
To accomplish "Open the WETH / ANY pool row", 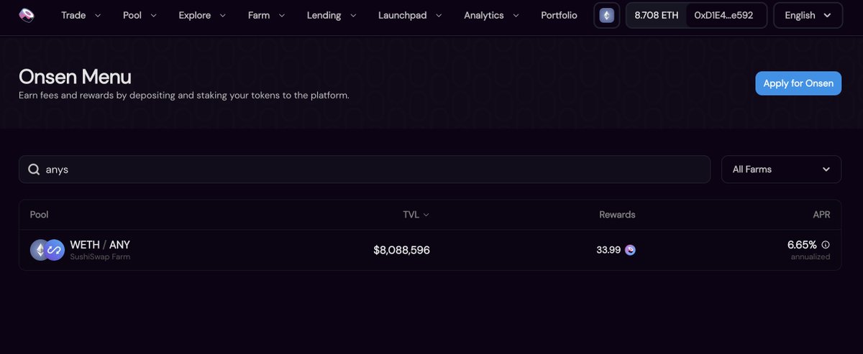I will [430, 250].
